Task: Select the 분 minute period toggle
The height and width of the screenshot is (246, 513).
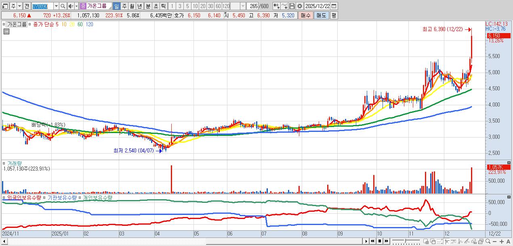Action: pyautogui.click(x=148, y=6)
